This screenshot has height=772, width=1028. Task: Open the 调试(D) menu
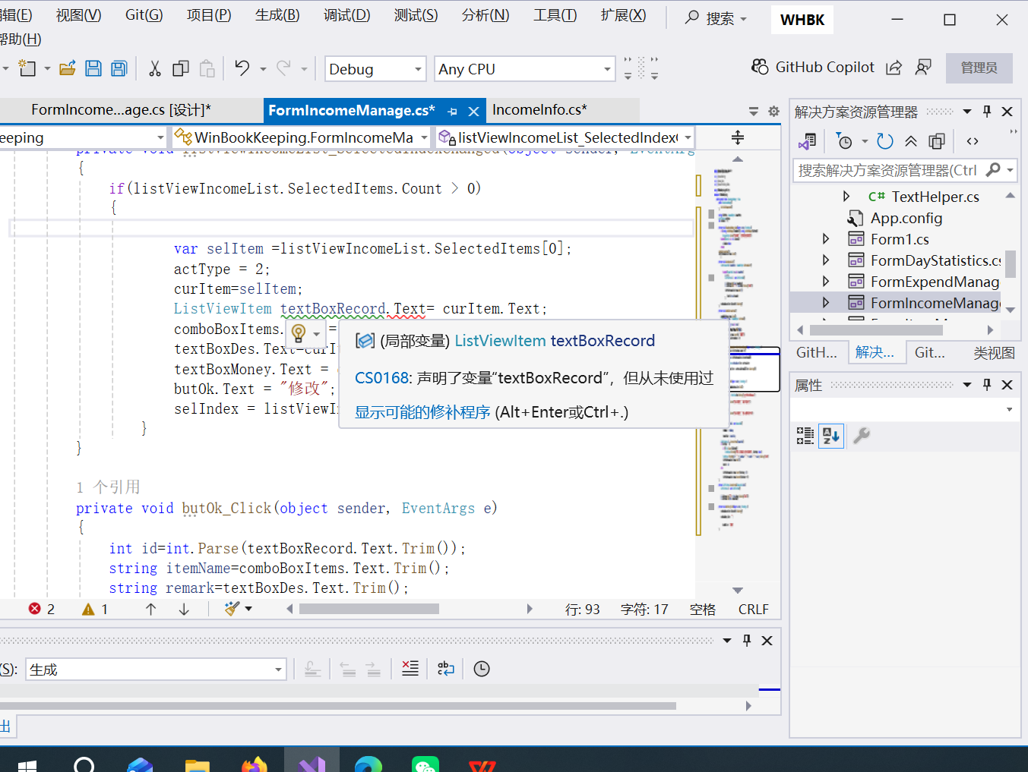(x=346, y=15)
